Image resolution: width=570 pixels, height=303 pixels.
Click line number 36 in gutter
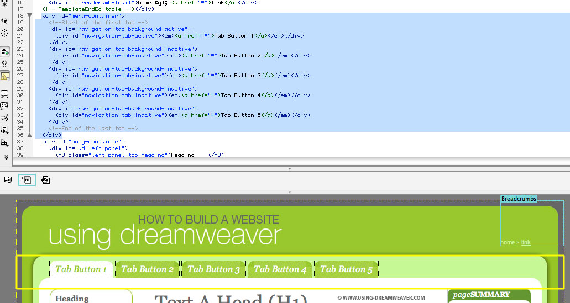click(x=20, y=135)
